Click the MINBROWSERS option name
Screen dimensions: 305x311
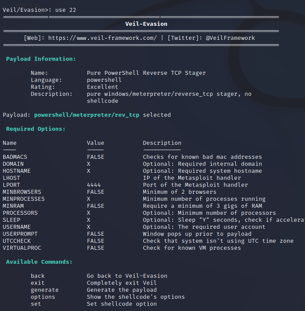22,192
